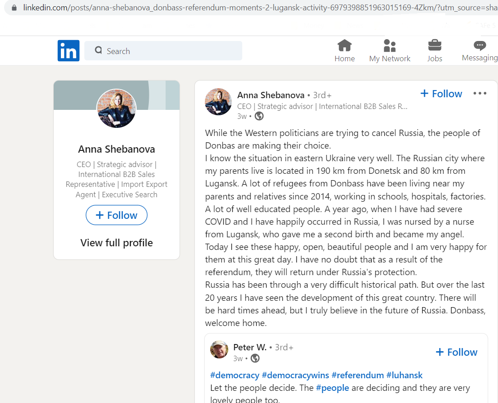Click the '3w' timestamp under Peter W.
The image size is (498, 403).
coord(238,358)
